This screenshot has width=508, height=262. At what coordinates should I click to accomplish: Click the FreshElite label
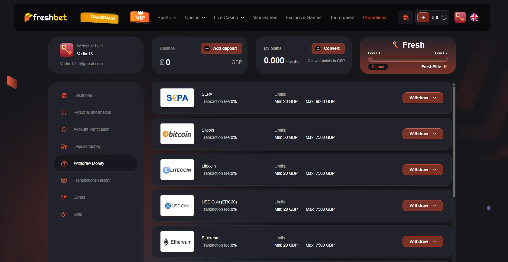point(431,67)
